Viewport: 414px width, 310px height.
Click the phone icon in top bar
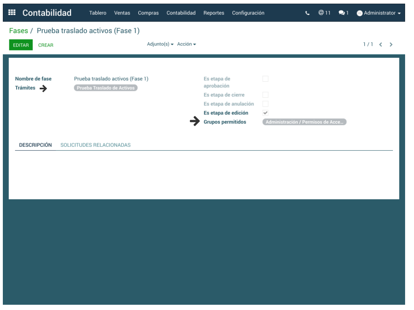click(308, 13)
